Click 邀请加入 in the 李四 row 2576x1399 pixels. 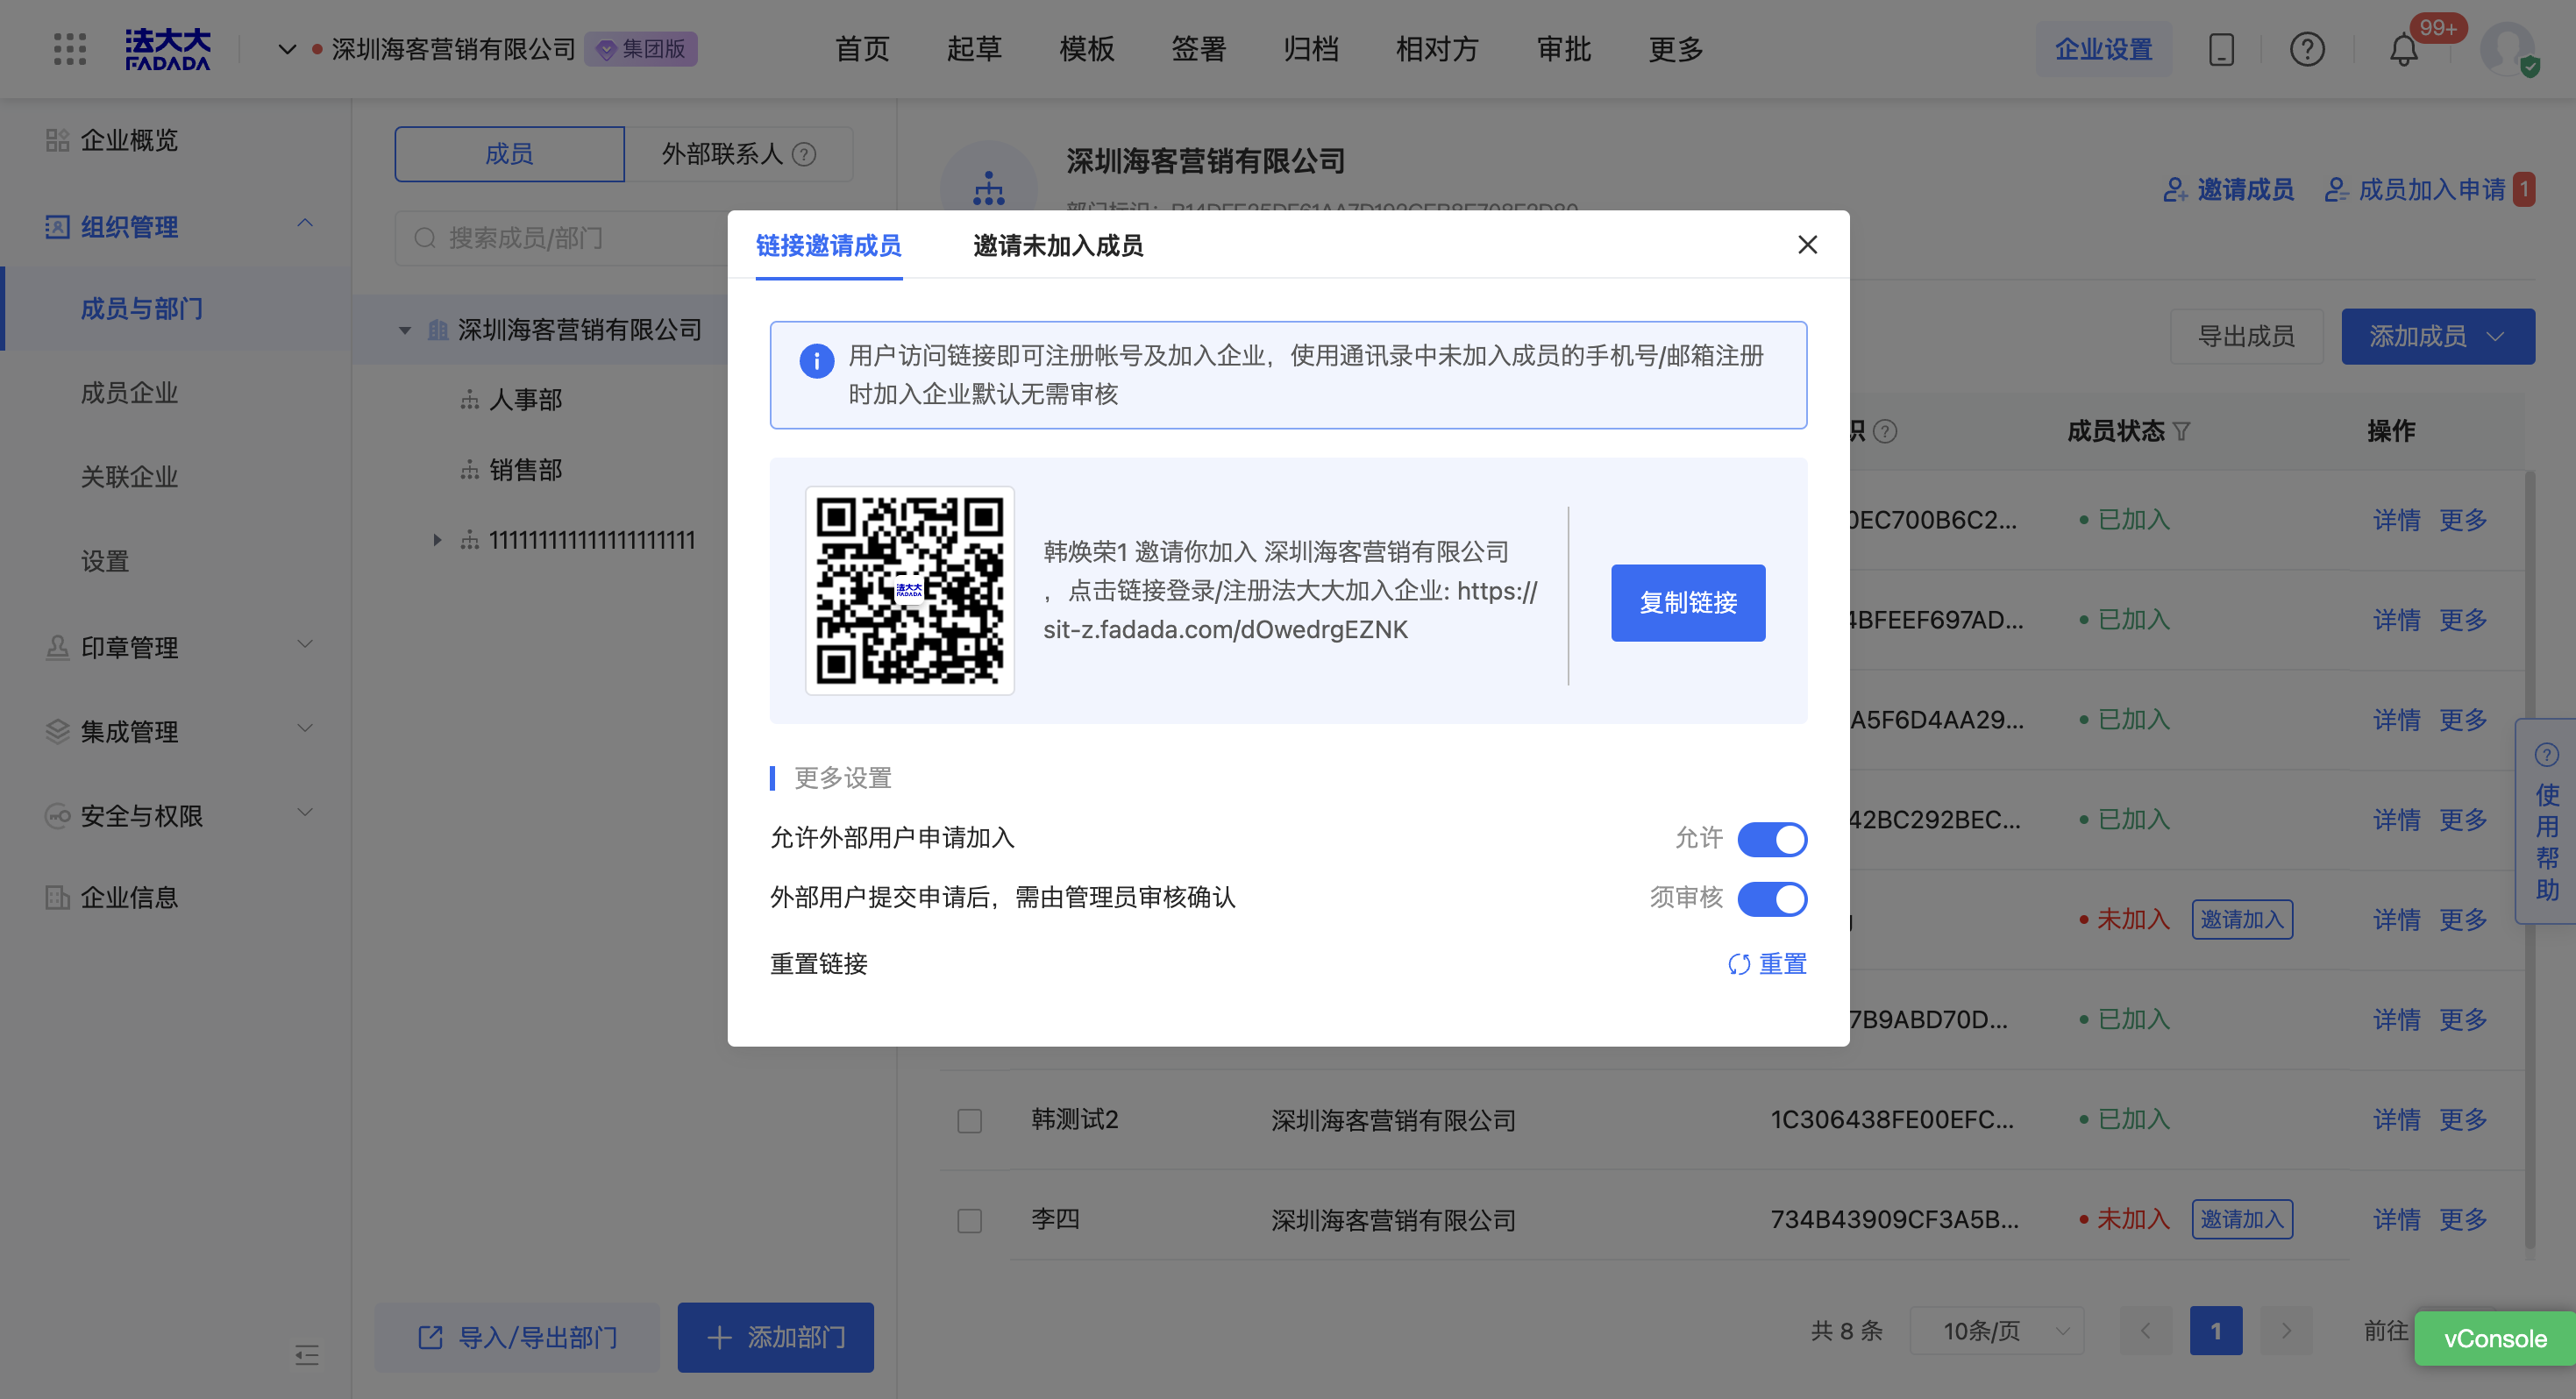2242,1219
